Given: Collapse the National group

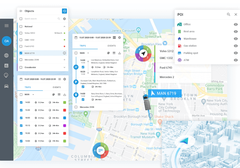Looking at the screenshot, I should (64, 27).
